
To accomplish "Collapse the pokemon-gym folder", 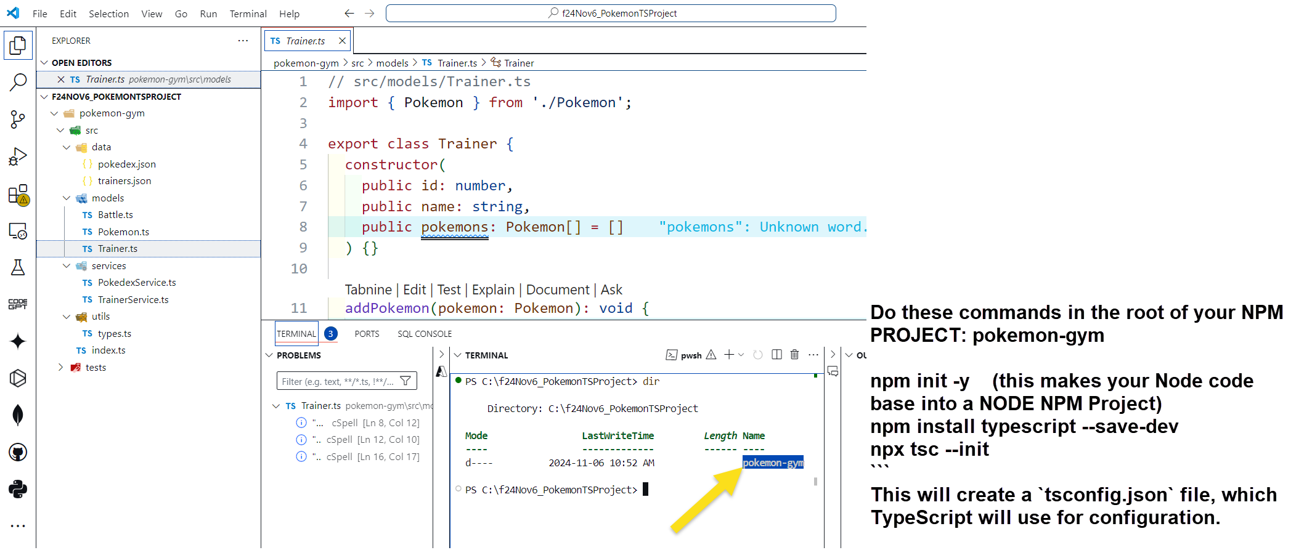I will click(54, 113).
